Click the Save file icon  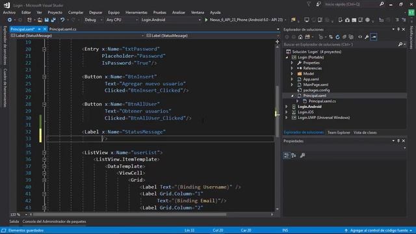[47, 20]
